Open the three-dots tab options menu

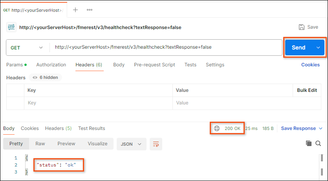[90, 10]
